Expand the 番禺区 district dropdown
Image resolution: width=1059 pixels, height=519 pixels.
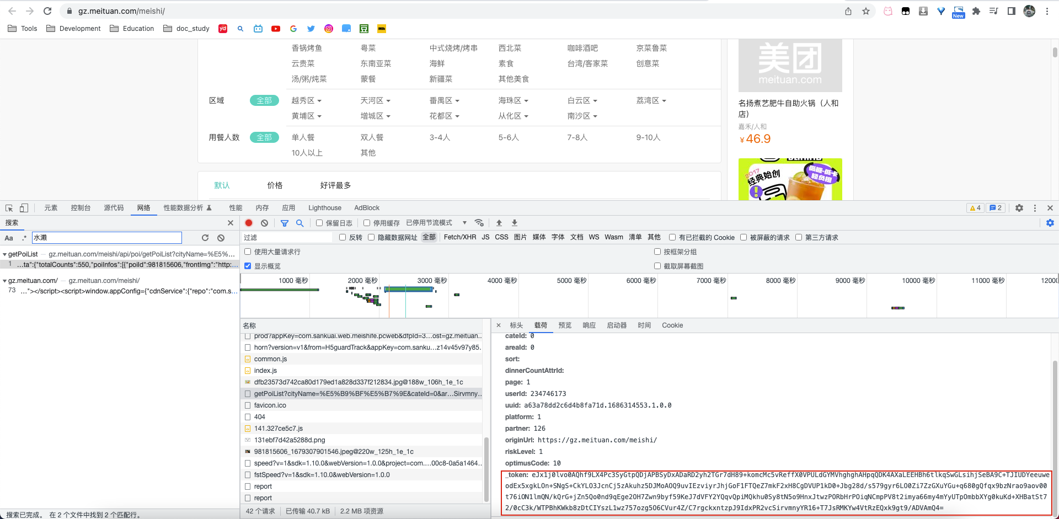coord(445,100)
